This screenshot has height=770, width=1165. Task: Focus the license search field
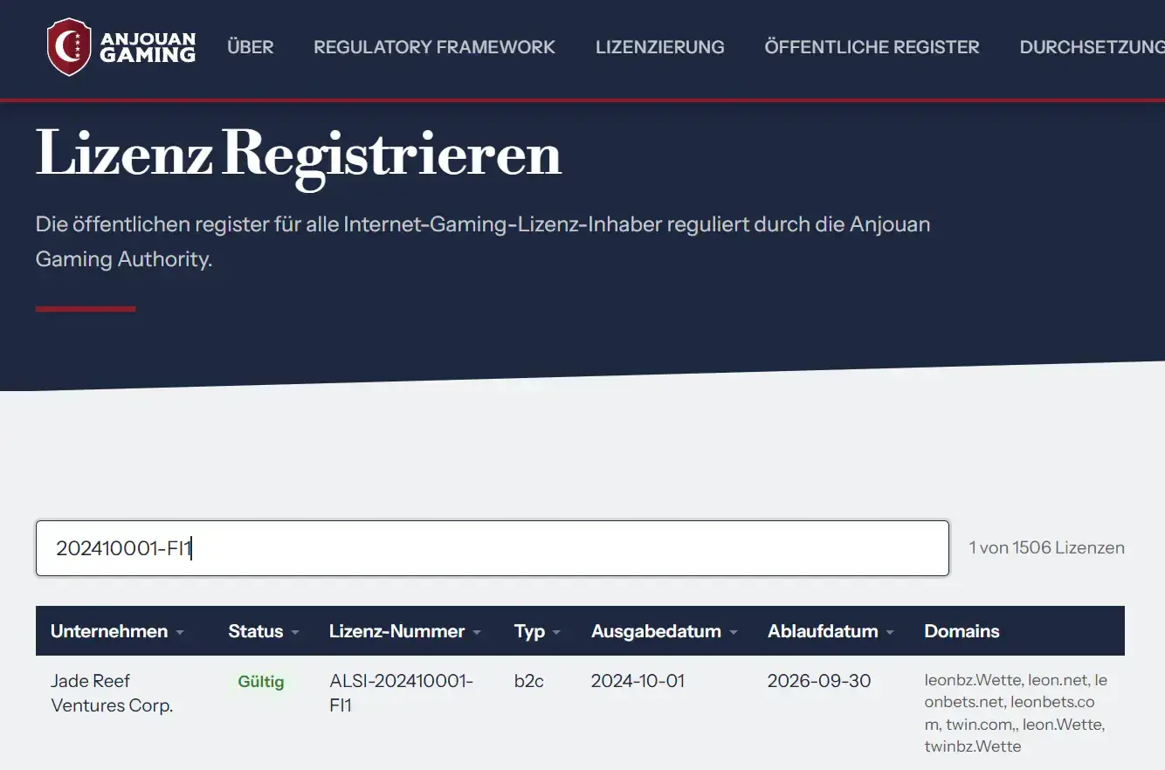click(x=492, y=548)
